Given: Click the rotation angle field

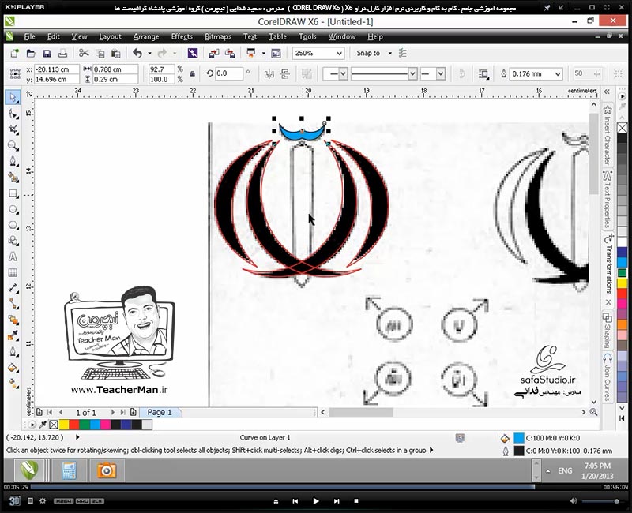Looking at the screenshot, I should (x=229, y=73).
